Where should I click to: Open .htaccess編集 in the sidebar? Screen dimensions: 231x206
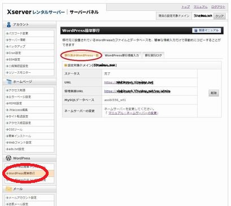pos(29,109)
